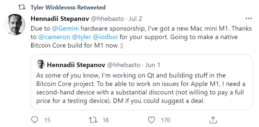Image resolution: width=259 pixels, height=127 pixels.
Task: Click Tyler Winklevoss Retweeted label
Action: click(x=68, y=7)
